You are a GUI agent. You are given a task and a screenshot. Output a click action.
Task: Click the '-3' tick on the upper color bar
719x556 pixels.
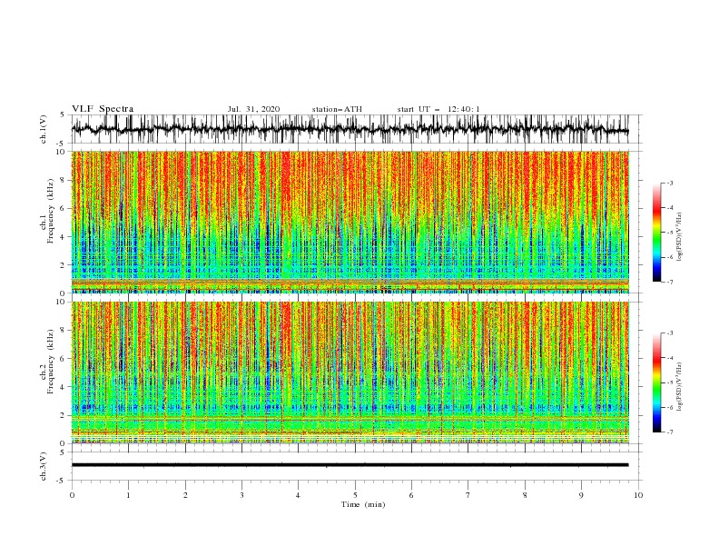[x=669, y=183]
